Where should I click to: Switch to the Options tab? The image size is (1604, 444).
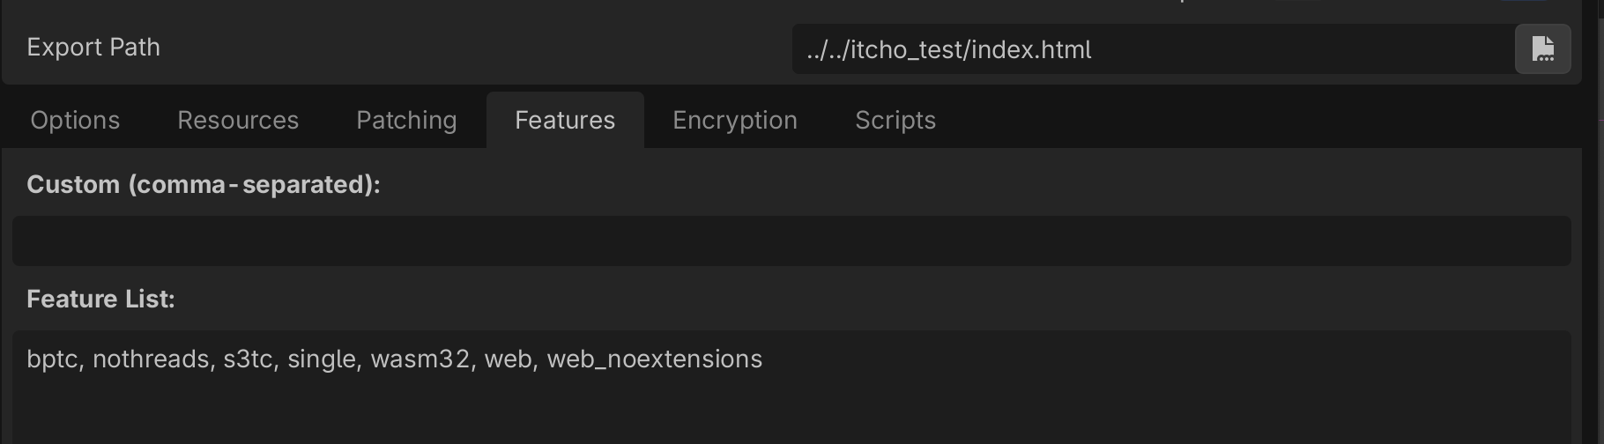75,120
